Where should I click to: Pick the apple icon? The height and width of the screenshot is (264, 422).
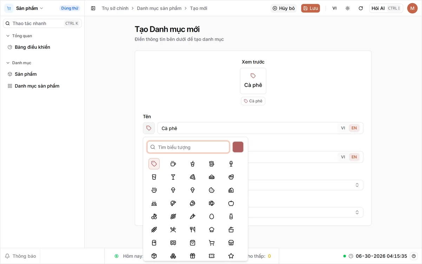tap(231, 203)
